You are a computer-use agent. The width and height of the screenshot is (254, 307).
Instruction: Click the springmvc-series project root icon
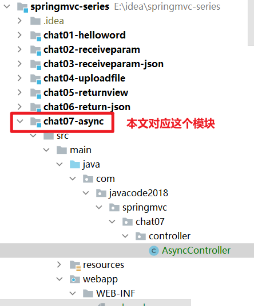22,7
